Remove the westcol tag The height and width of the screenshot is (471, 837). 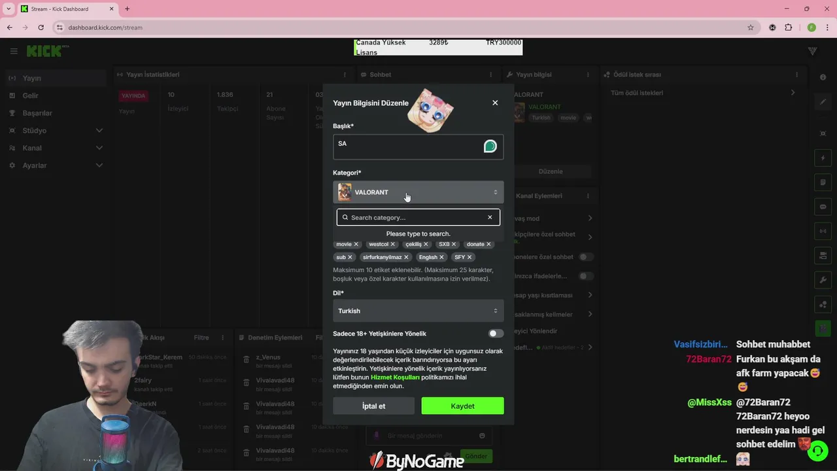[x=392, y=244]
